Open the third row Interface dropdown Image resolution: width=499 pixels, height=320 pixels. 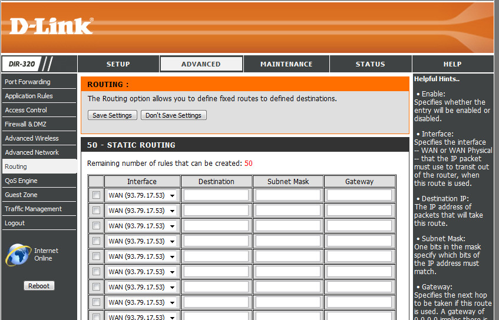141,226
